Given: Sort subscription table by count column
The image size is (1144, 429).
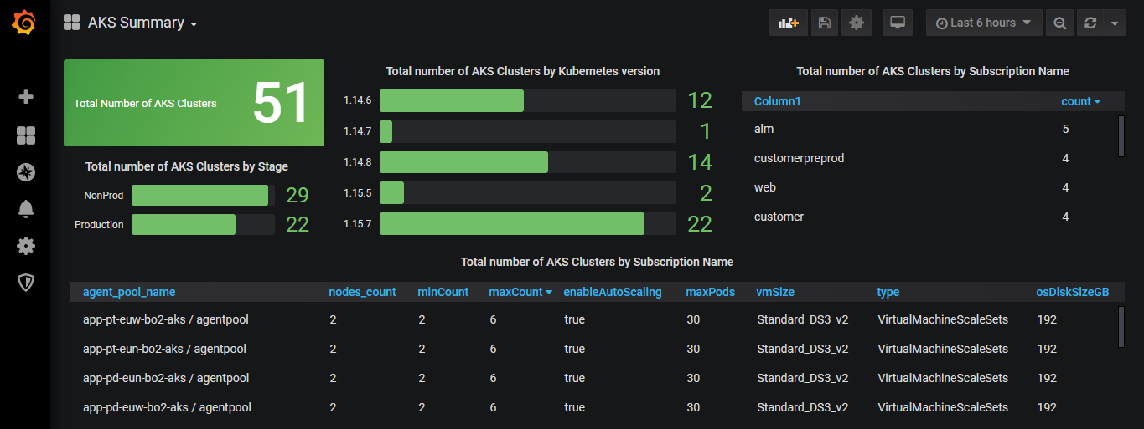Looking at the screenshot, I should coord(1080,101).
